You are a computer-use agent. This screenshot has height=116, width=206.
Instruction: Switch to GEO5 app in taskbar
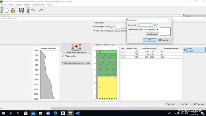(x=70, y=113)
